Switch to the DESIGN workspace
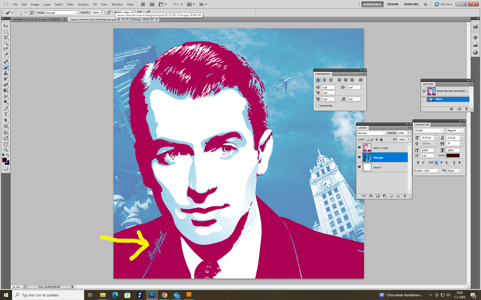The width and height of the screenshot is (481, 300). 393,4
